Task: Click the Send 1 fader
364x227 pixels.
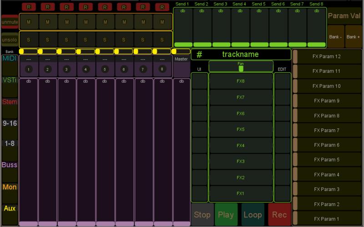Action: pos(183,27)
